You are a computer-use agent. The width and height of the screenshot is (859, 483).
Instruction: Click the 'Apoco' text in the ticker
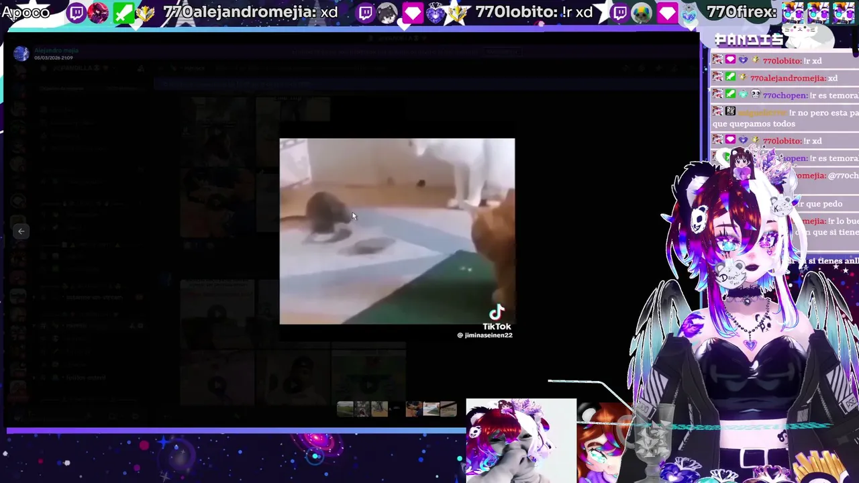[26, 12]
